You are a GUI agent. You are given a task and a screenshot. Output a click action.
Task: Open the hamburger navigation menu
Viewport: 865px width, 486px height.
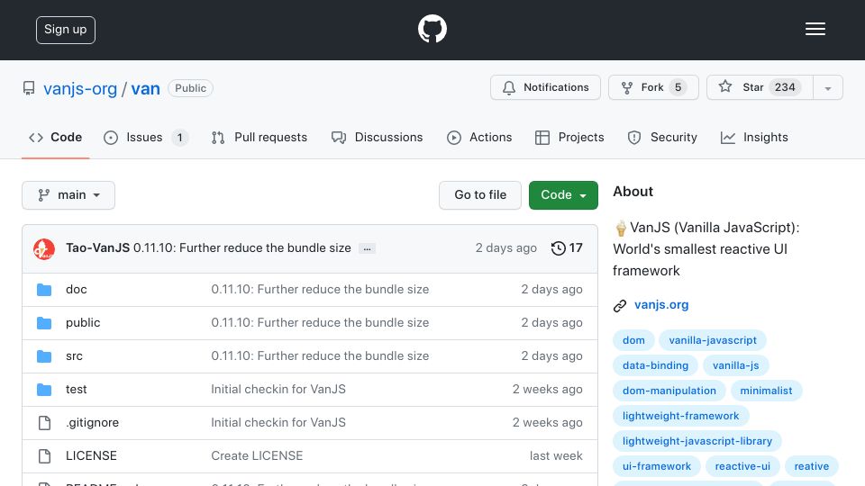pos(815,29)
